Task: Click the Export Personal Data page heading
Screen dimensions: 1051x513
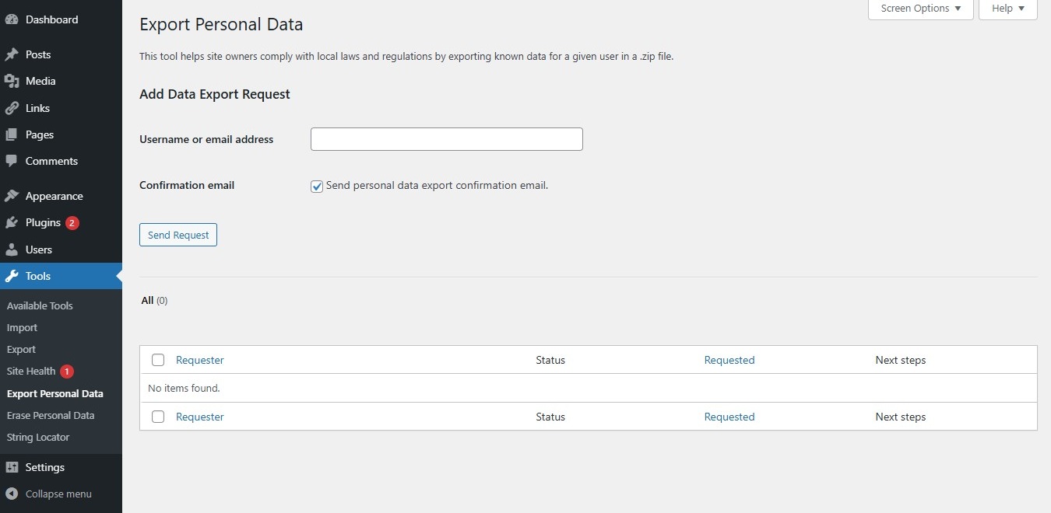Action: (221, 24)
